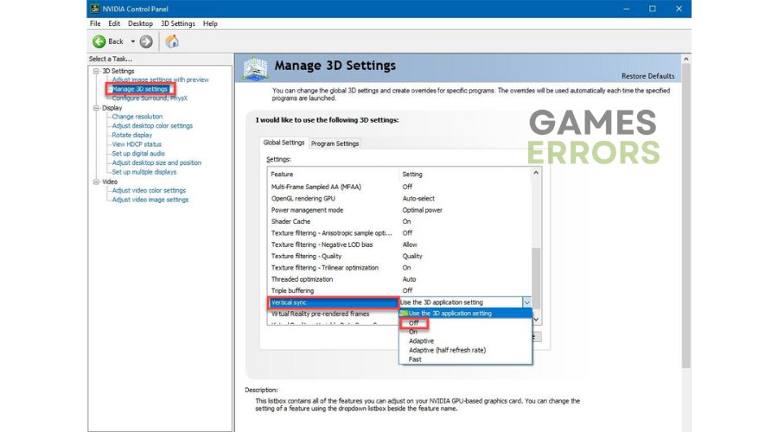Viewport: 778px width, 432px height.
Task: Select Power management mode row
Action: coord(399,210)
